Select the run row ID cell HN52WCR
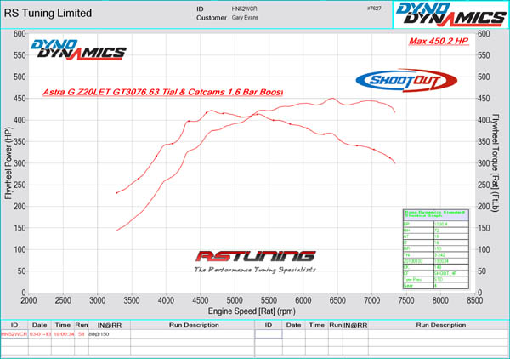The height and width of the screenshot is (359, 510). 14,334
